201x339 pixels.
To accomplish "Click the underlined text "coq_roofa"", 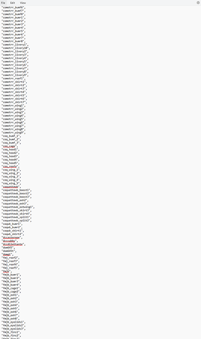I will [10, 166].
